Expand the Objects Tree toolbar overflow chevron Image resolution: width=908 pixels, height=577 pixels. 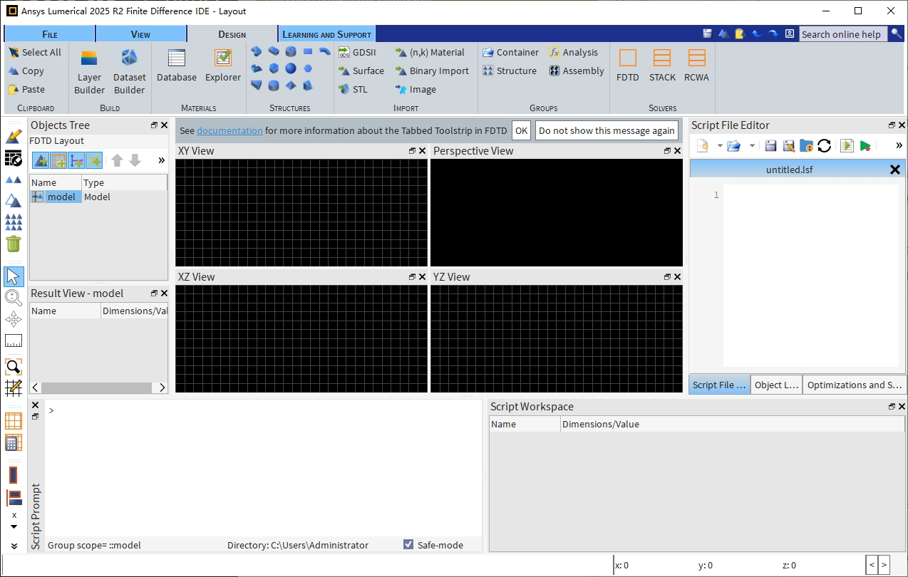tap(161, 160)
